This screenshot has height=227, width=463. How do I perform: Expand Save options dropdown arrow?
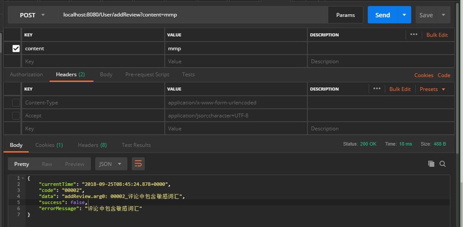point(443,15)
